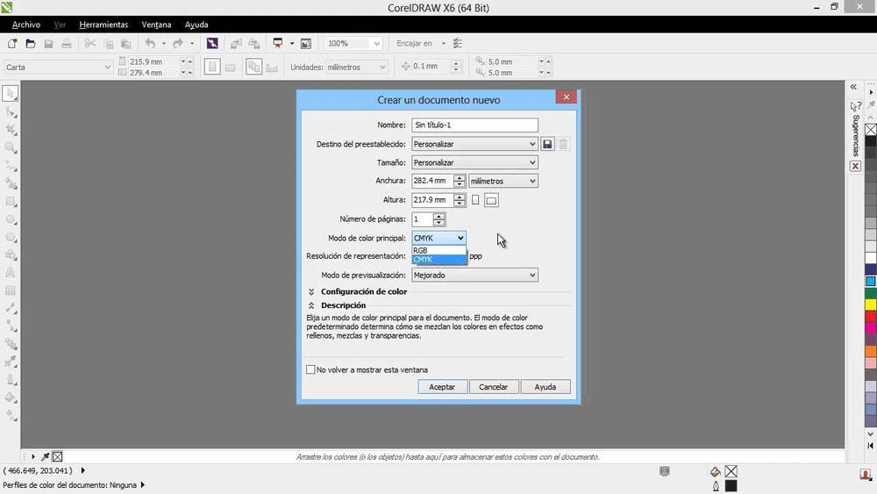The width and height of the screenshot is (877, 494).
Task: Open the Herramientas menu
Action: pos(103,25)
